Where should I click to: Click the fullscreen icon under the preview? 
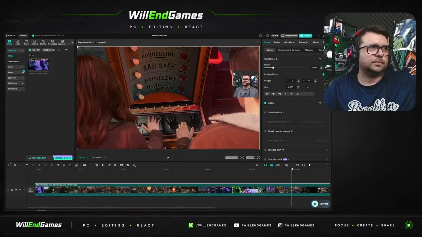[258, 158]
